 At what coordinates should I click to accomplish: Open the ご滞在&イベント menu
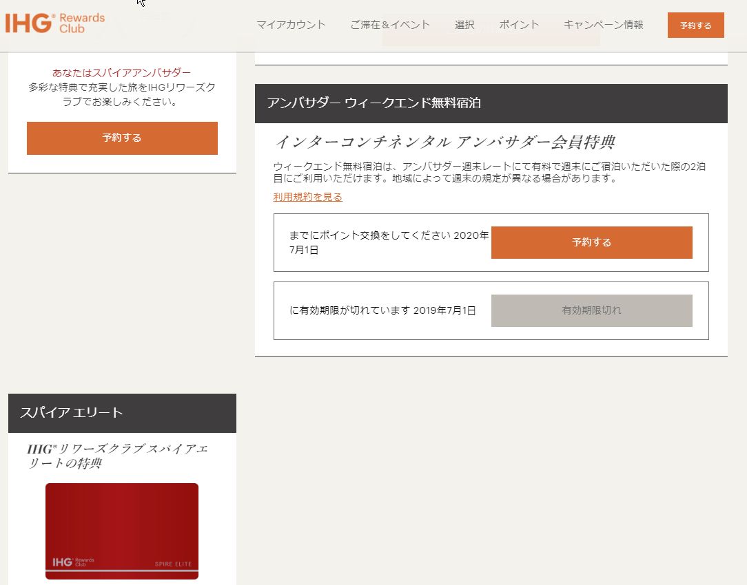click(390, 25)
